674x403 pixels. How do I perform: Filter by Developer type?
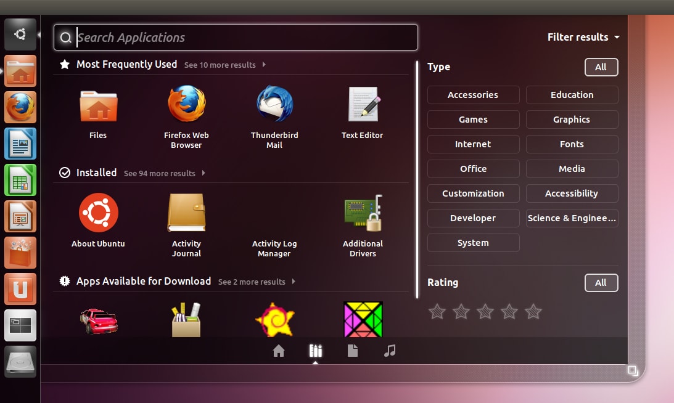point(473,218)
